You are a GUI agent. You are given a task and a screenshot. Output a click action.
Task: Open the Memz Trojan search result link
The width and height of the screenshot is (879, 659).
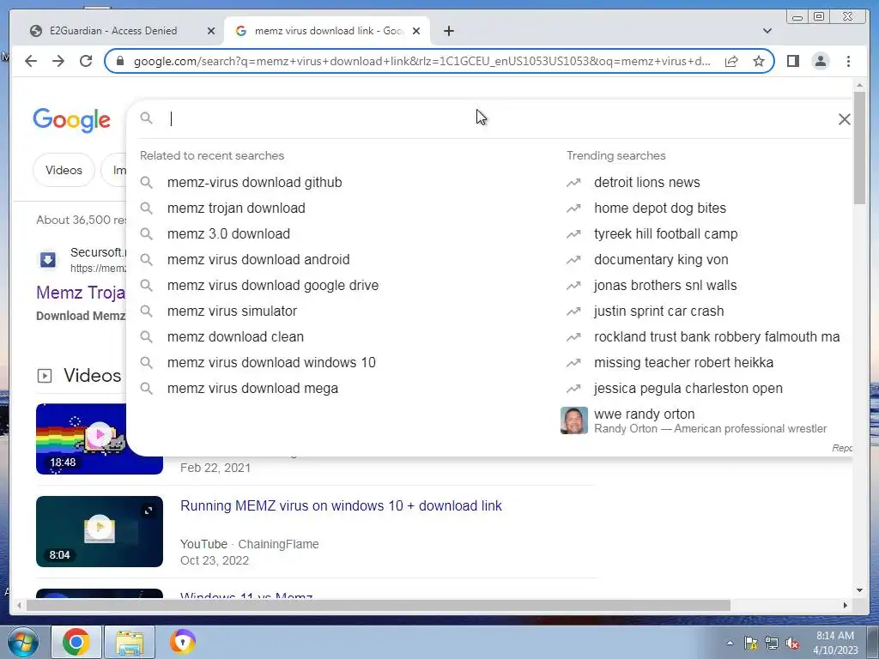(x=81, y=293)
